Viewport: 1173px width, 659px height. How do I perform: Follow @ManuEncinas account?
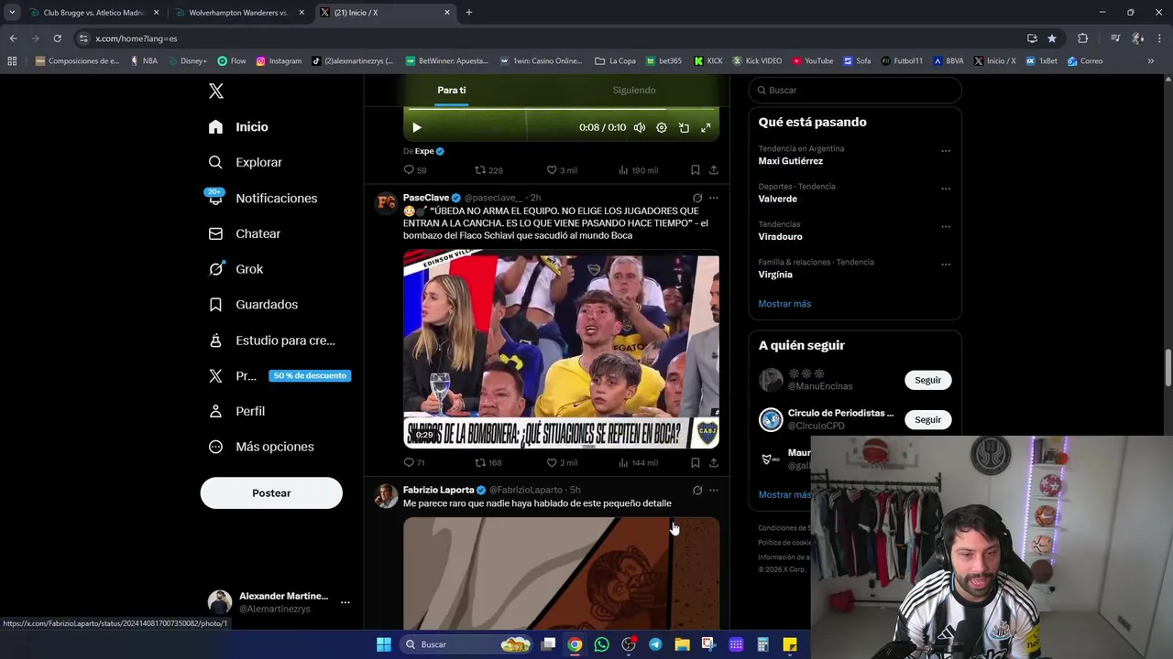point(927,380)
